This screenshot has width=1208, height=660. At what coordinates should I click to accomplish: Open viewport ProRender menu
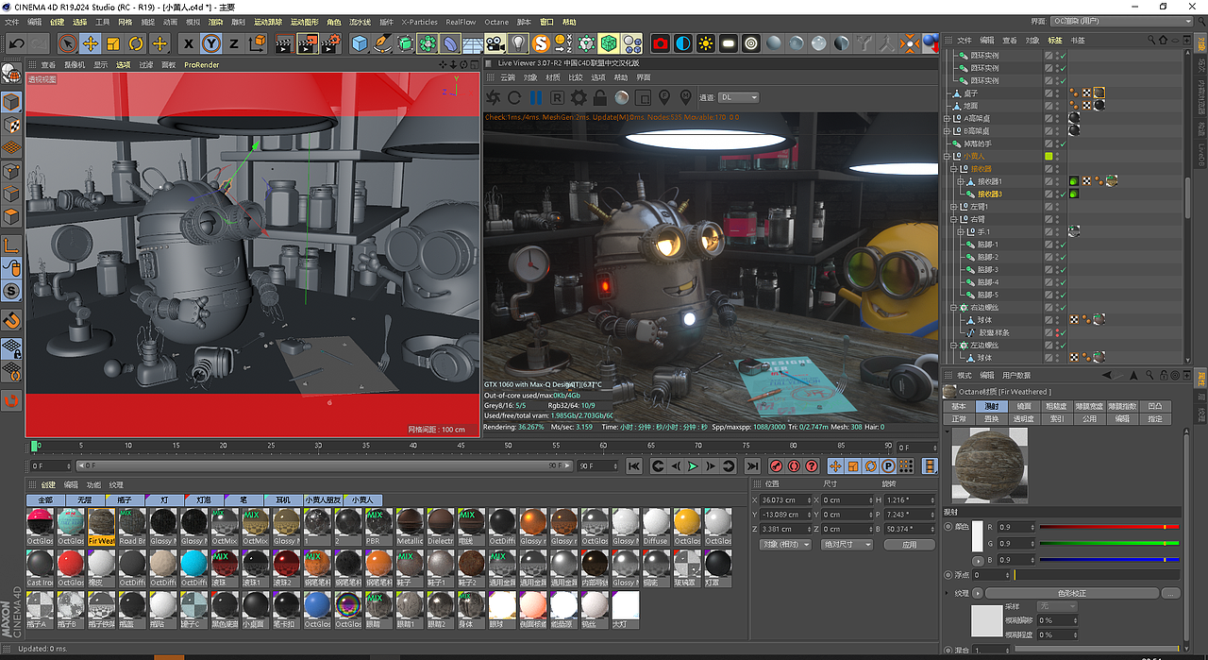(x=201, y=65)
